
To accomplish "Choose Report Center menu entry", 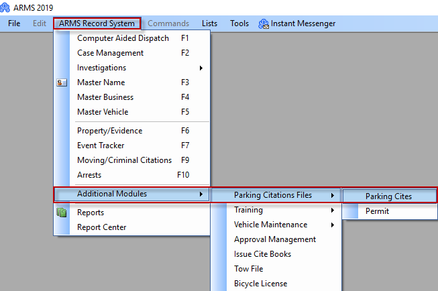I will [x=132, y=227].
